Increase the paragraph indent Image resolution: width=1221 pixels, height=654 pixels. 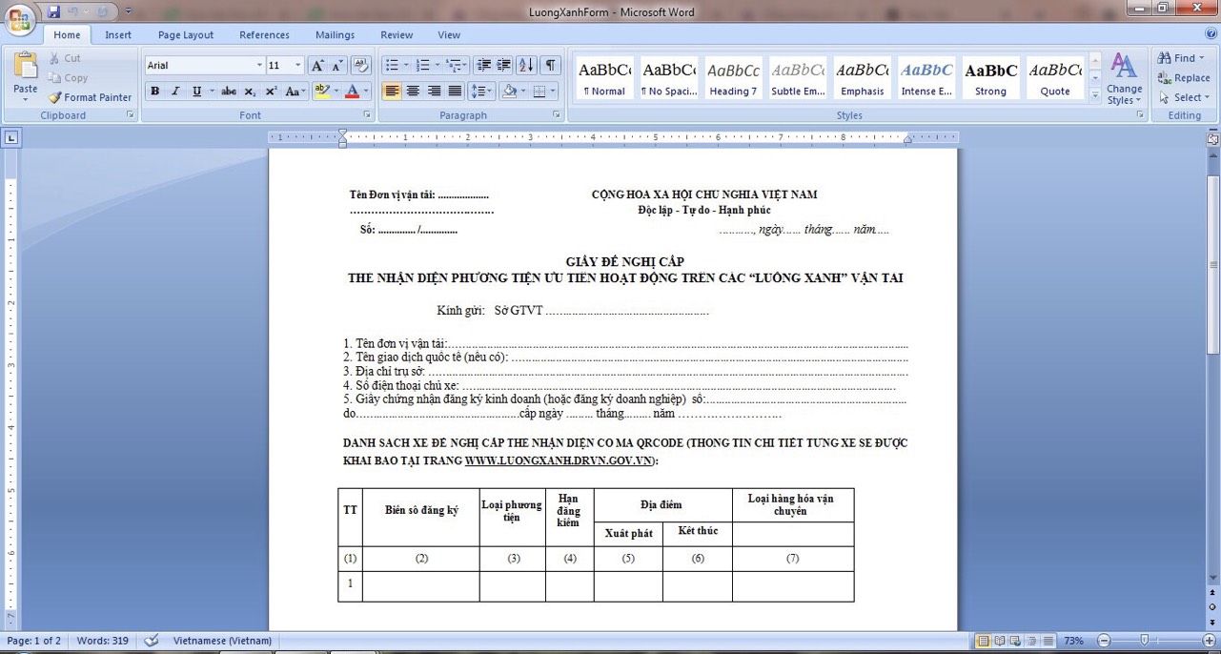504,66
